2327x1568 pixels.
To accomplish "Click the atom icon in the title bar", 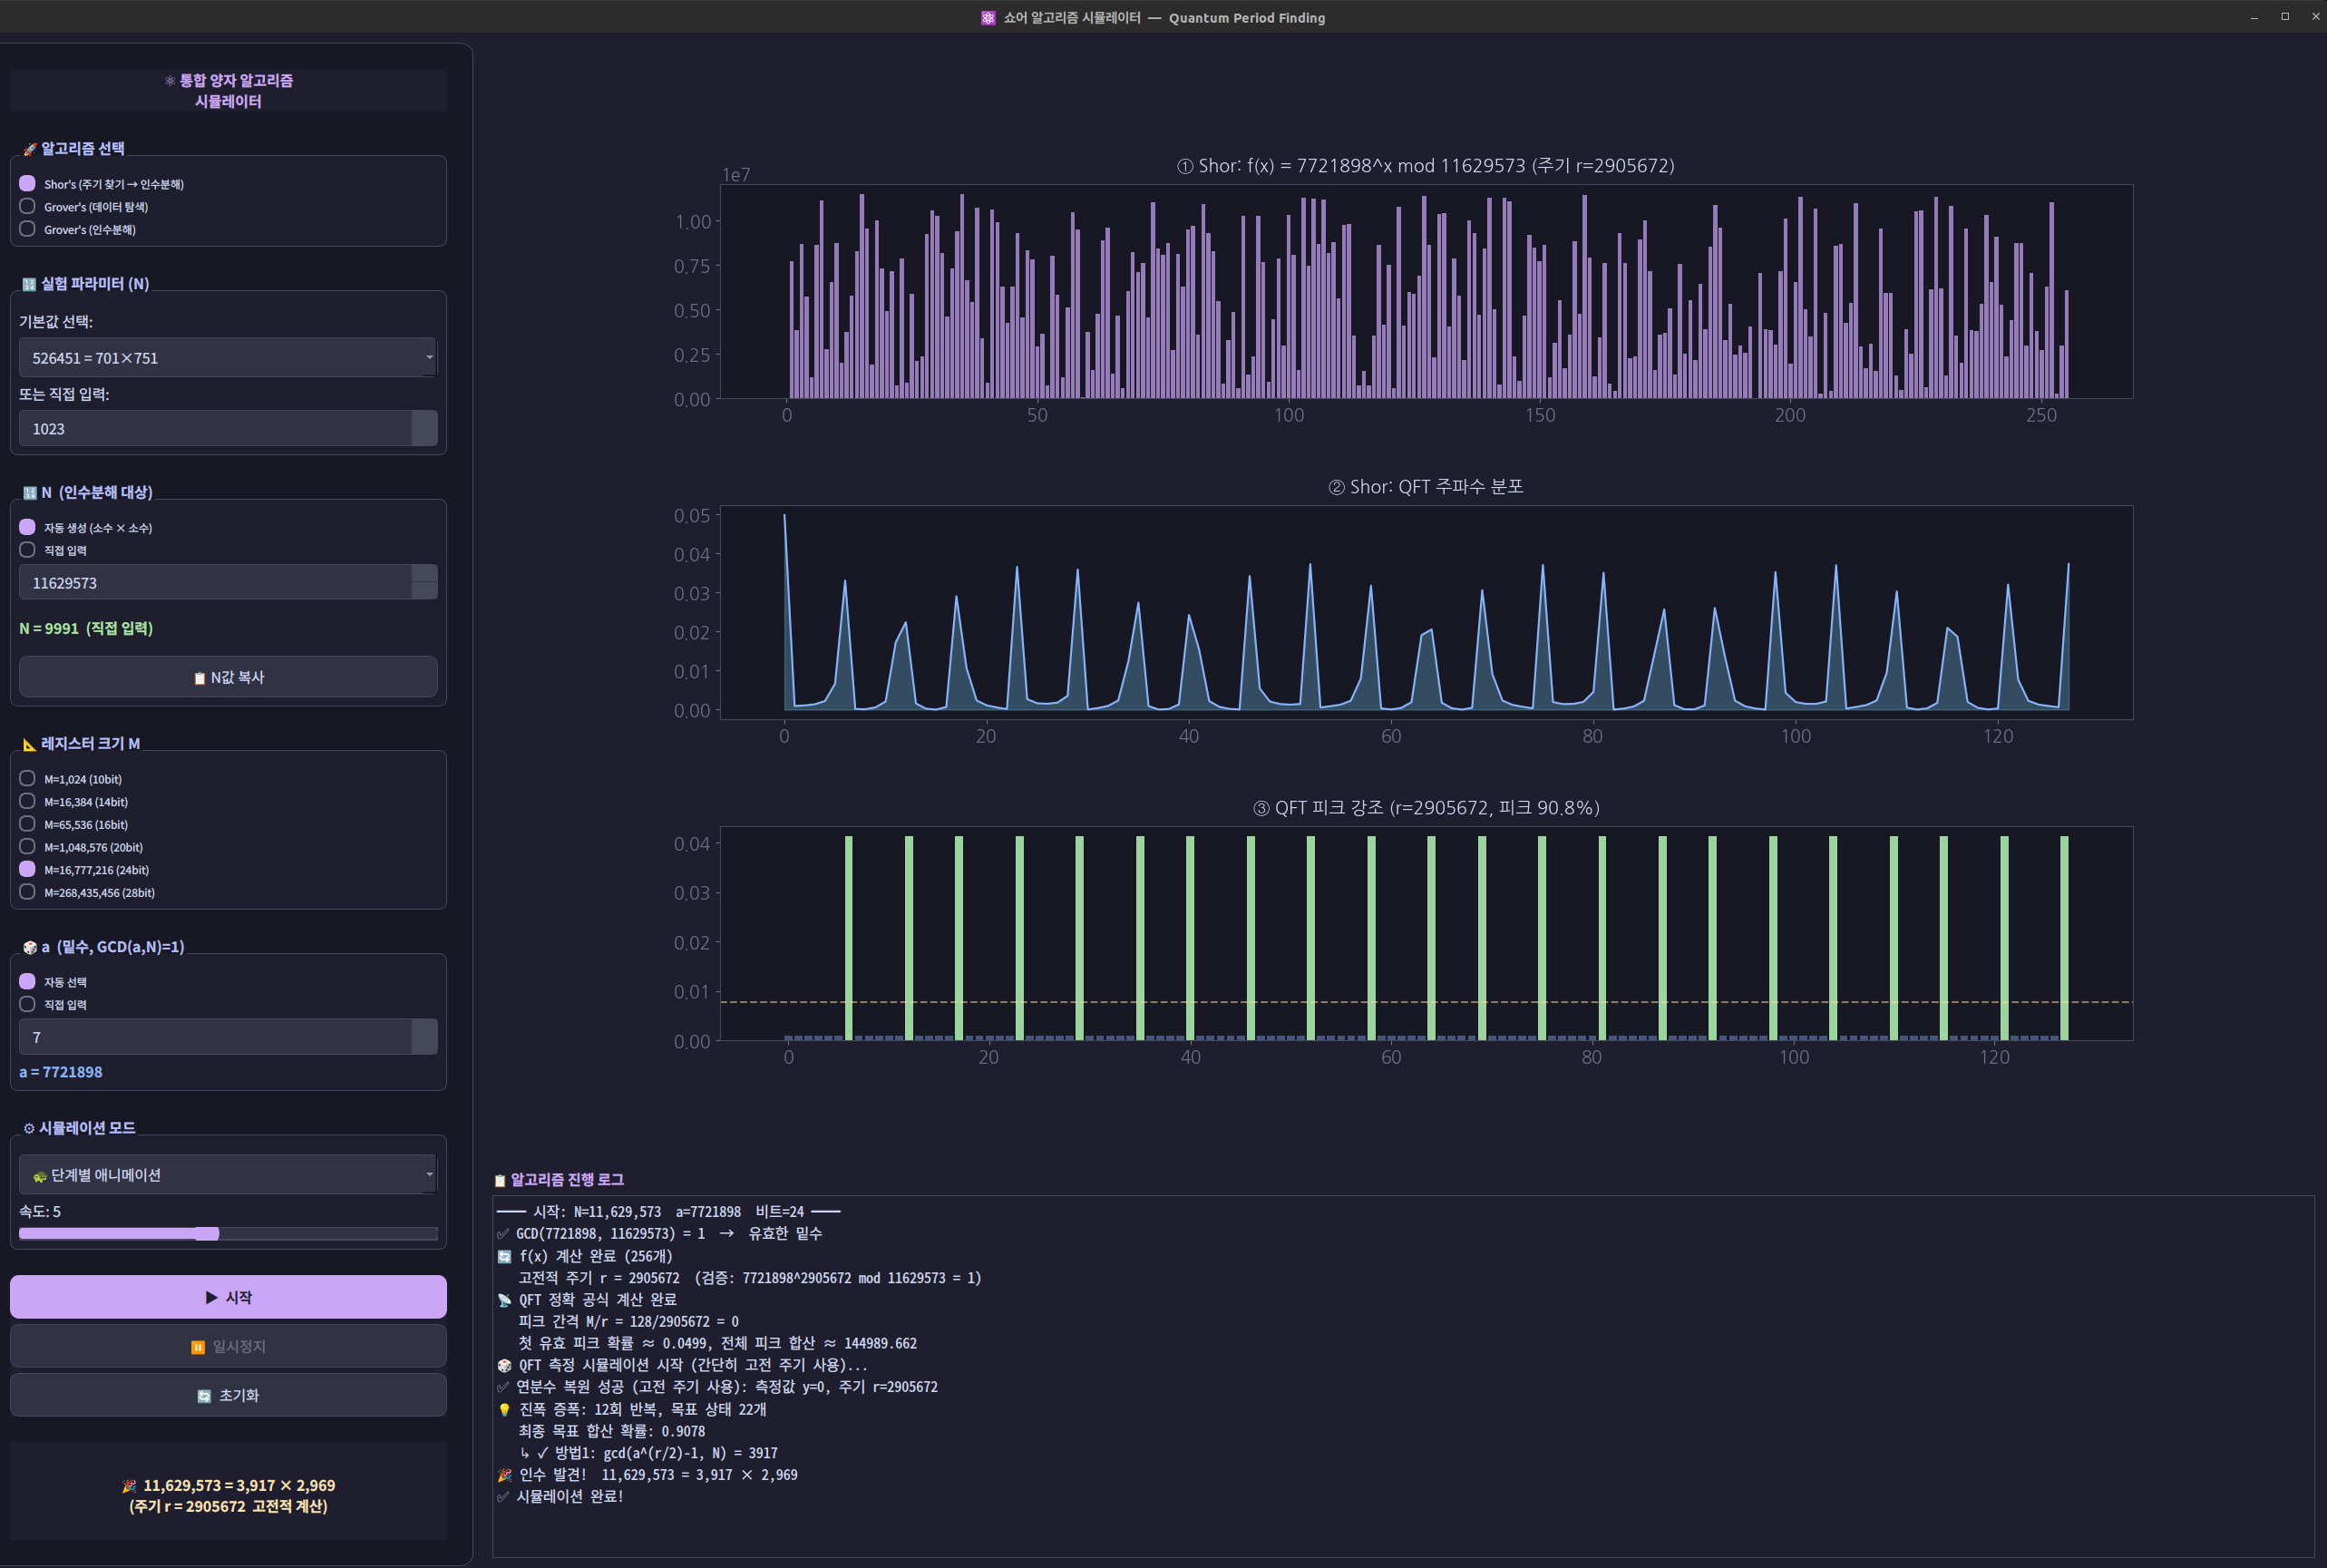I will [988, 18].
